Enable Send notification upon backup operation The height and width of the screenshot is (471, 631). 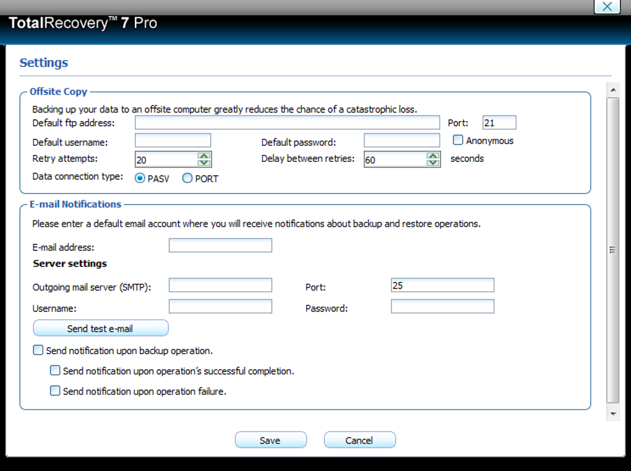(38, 350)
